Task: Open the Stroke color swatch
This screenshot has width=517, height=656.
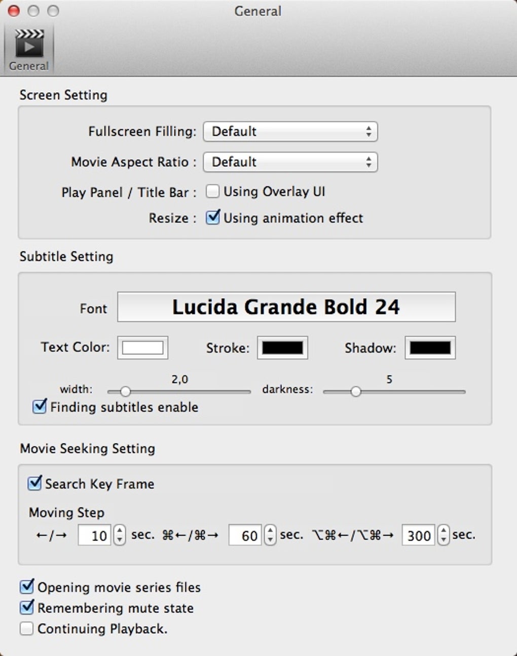Action: [282, 348]
